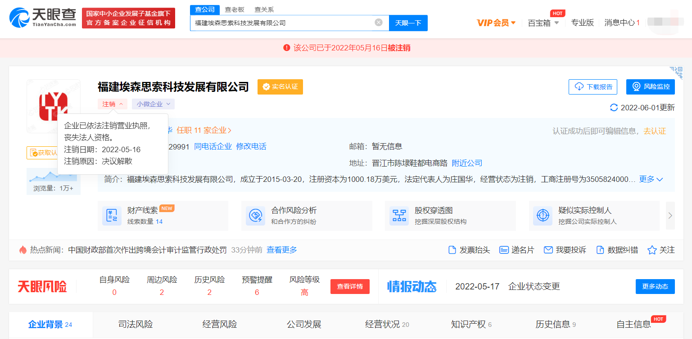Switch to the 查老板 search tab
The width and height of the screenshot is (692, 339).
point(235,9)
